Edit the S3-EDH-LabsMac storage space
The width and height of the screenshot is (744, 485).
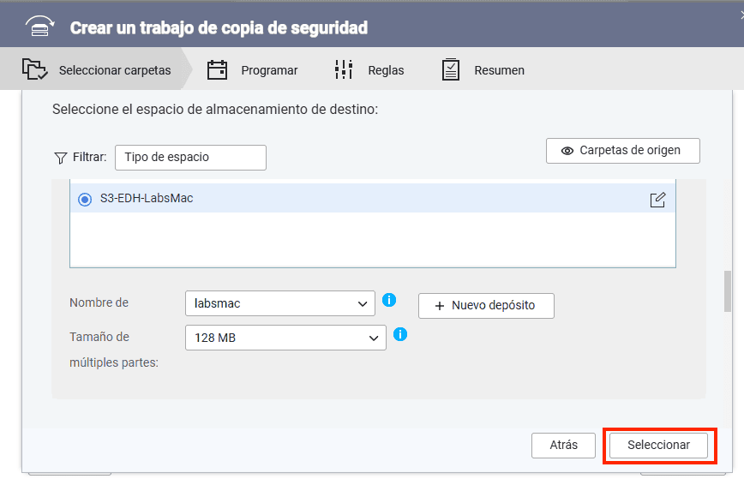(657, 200)
